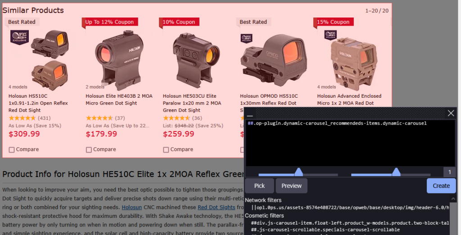Click the $259.99 price
Viewport: 461px width, 235px height.
pos(178,134)
